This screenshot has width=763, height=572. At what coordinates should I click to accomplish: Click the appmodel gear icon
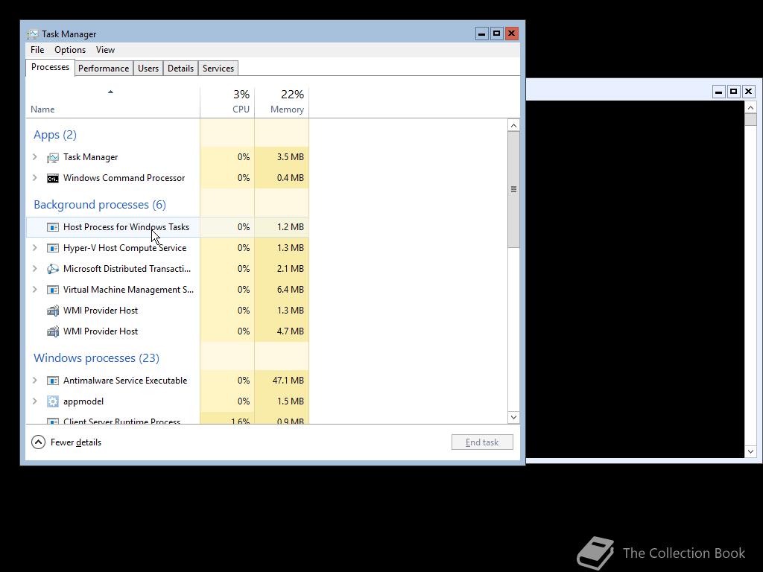(x=53, y=401)
